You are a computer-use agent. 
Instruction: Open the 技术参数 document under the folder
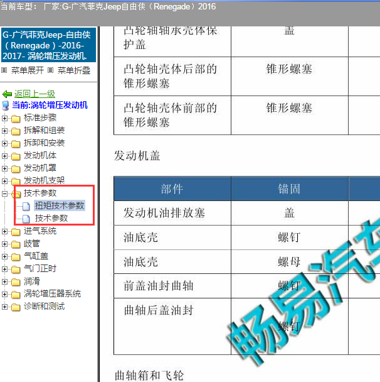click(51, 218)
